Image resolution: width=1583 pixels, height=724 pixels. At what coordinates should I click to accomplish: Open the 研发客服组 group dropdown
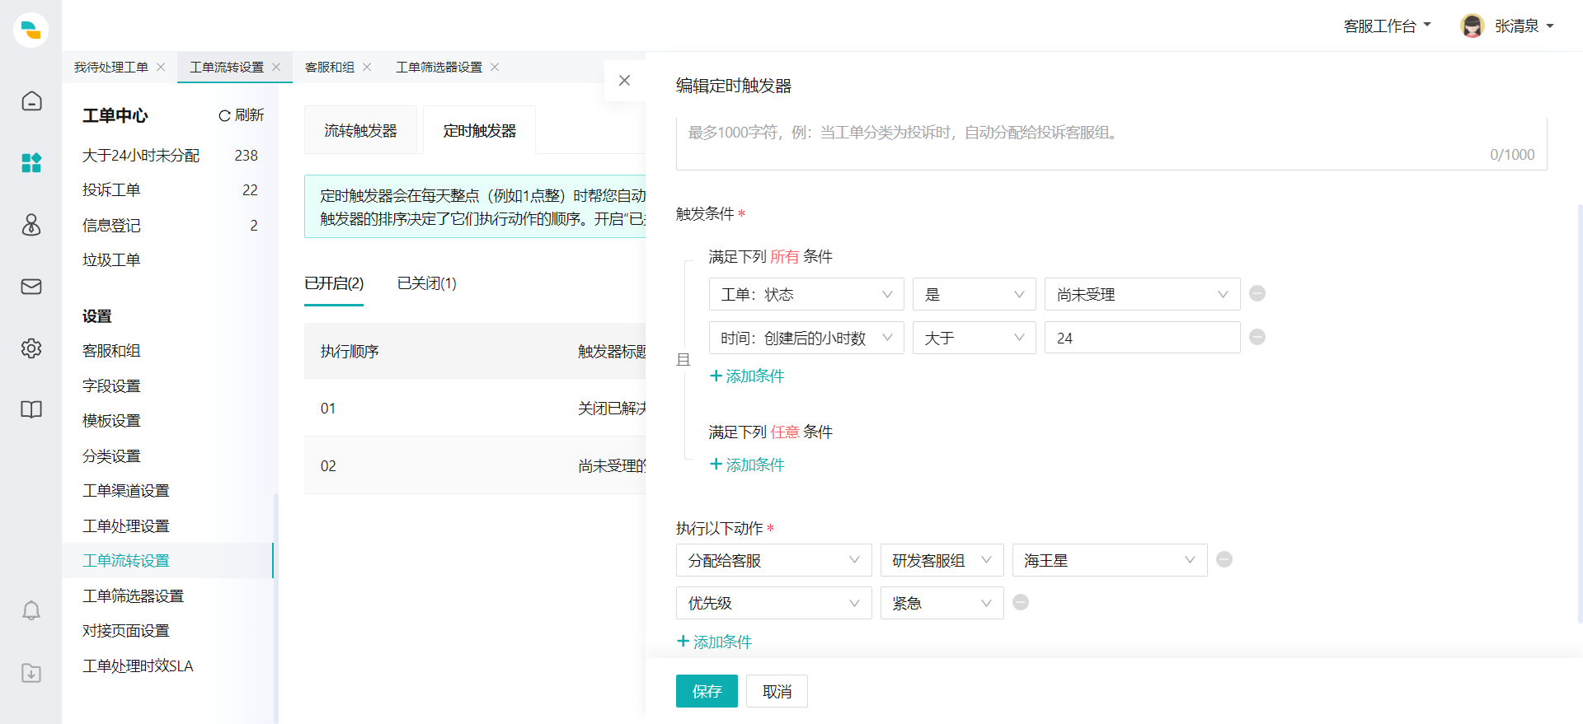[942, 560]
